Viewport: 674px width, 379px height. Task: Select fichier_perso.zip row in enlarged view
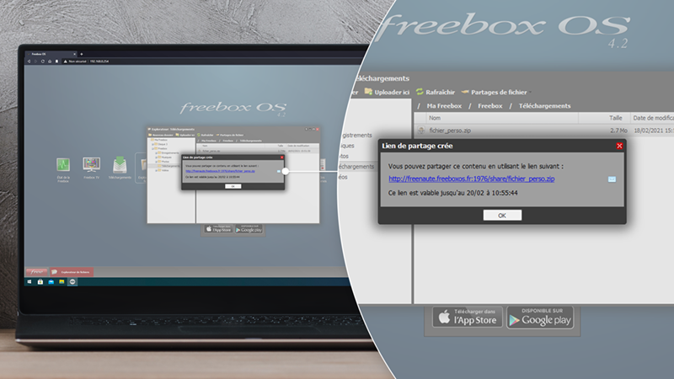pyautogui.click(x=544, y=131)
